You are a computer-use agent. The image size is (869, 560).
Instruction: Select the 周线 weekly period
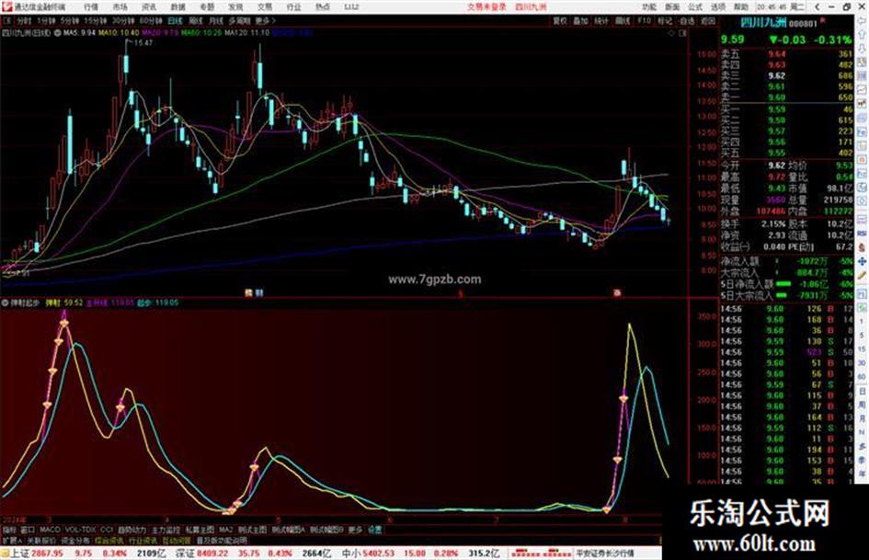(196, 20)
